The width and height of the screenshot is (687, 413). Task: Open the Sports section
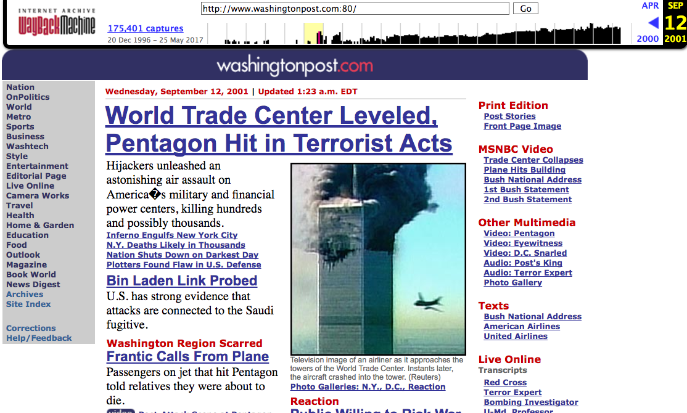point(20,126)
